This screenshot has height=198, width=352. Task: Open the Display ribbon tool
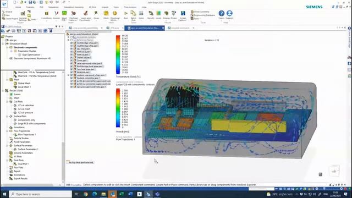click(x=166, y=15)
